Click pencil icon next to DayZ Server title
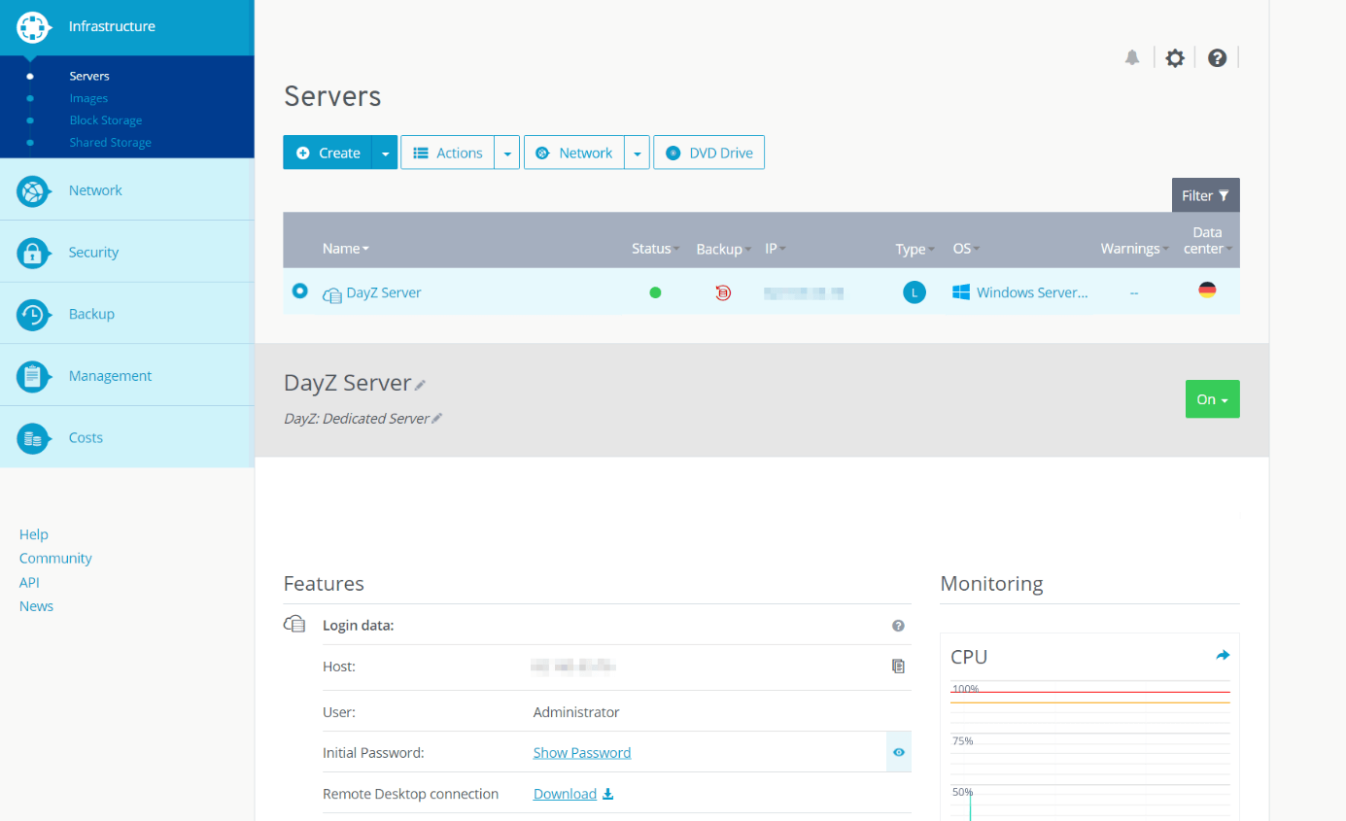This screenshot has height=821, width=1346. 421,386
